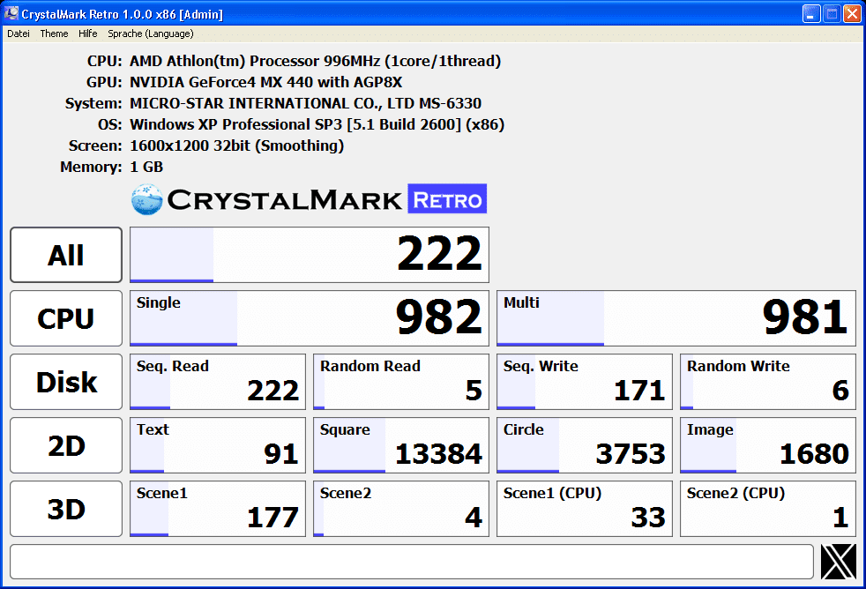Select 2D Text score 91

[x=218, y=445]
